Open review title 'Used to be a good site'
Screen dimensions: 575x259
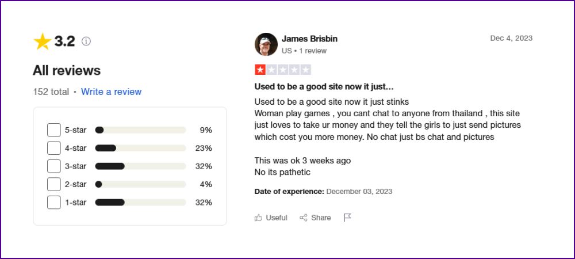[x=324, y=87]
